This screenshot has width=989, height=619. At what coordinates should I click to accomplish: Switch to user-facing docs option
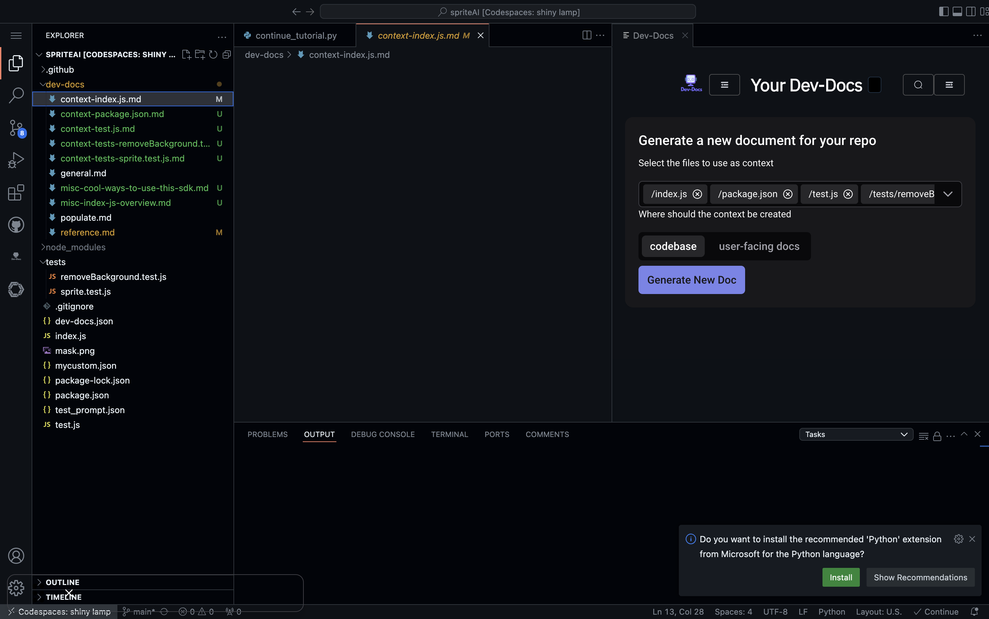pyautogui.click(x=759, y=246)
